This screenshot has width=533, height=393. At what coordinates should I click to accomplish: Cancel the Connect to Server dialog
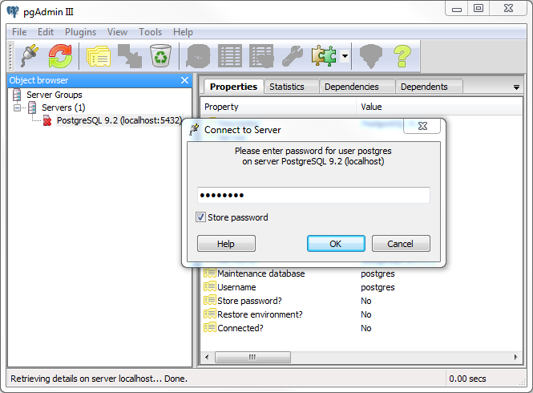[400, 244]
